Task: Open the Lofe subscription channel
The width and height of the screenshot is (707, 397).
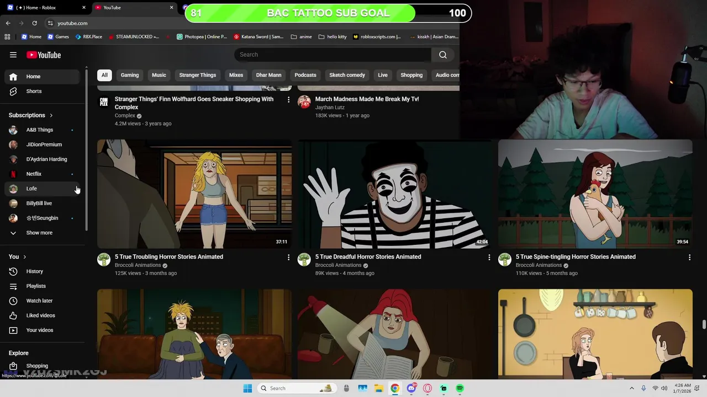Action: tap(42, 189)
